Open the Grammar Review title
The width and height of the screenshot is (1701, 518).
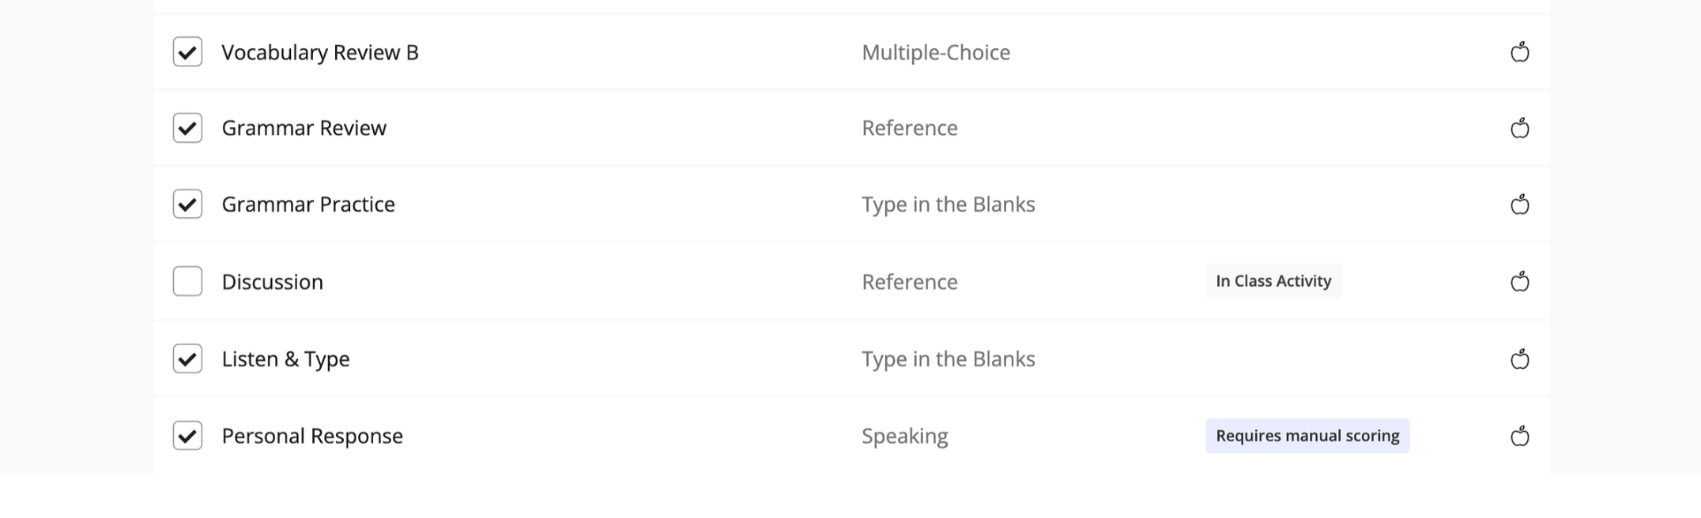pyautogui.click(x=304, y=129)
